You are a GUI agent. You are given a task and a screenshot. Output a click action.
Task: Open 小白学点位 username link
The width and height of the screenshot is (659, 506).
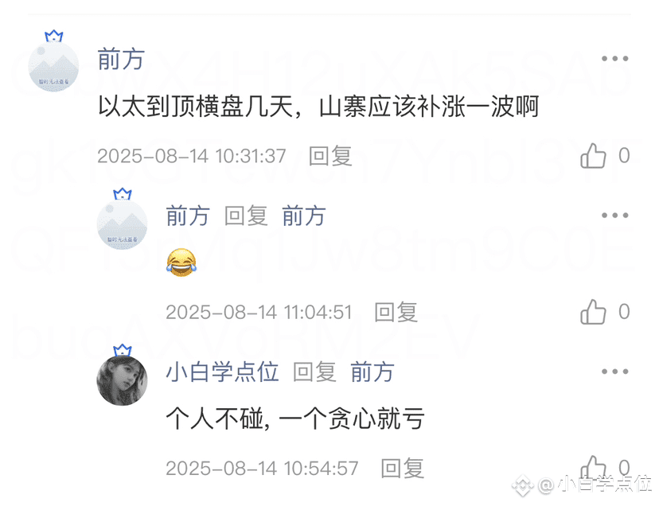(x=222, y=372)
